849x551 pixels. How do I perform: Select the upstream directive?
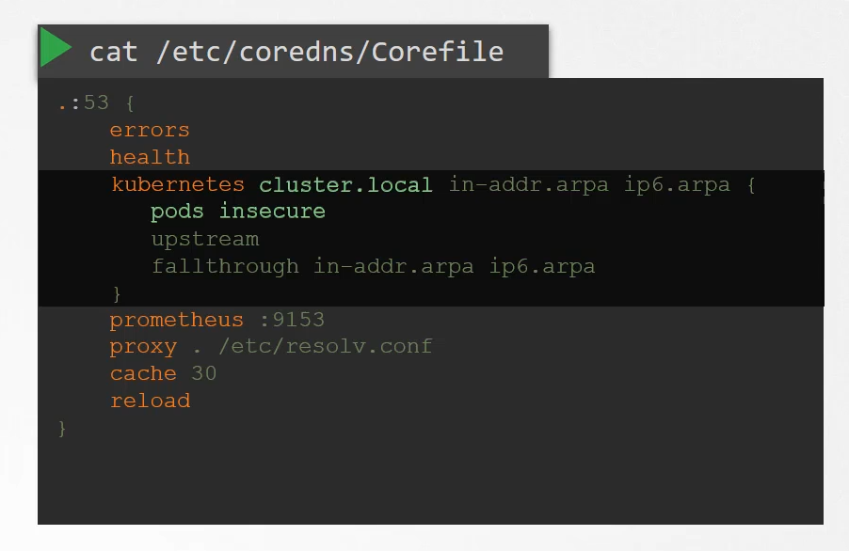(x=205, y=239)
